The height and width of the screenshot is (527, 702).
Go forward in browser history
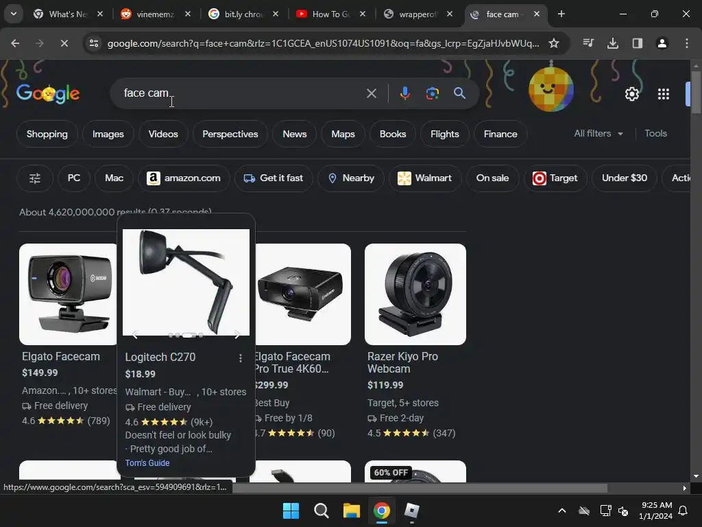pos(39,43)
